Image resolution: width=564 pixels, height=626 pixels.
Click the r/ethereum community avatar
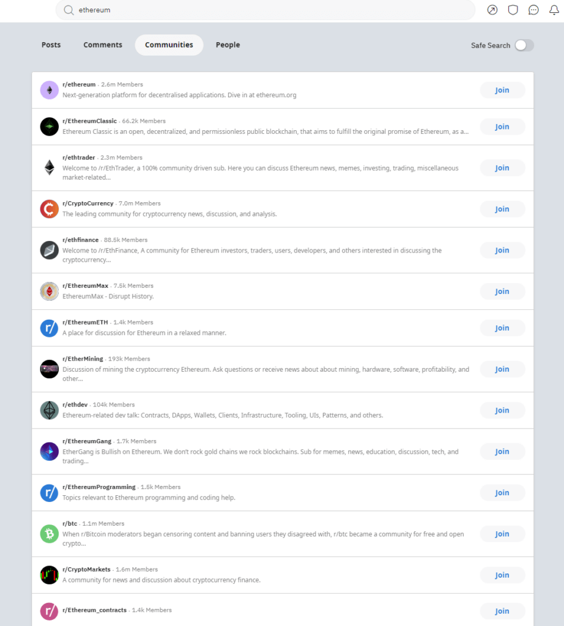click(49, 90)
